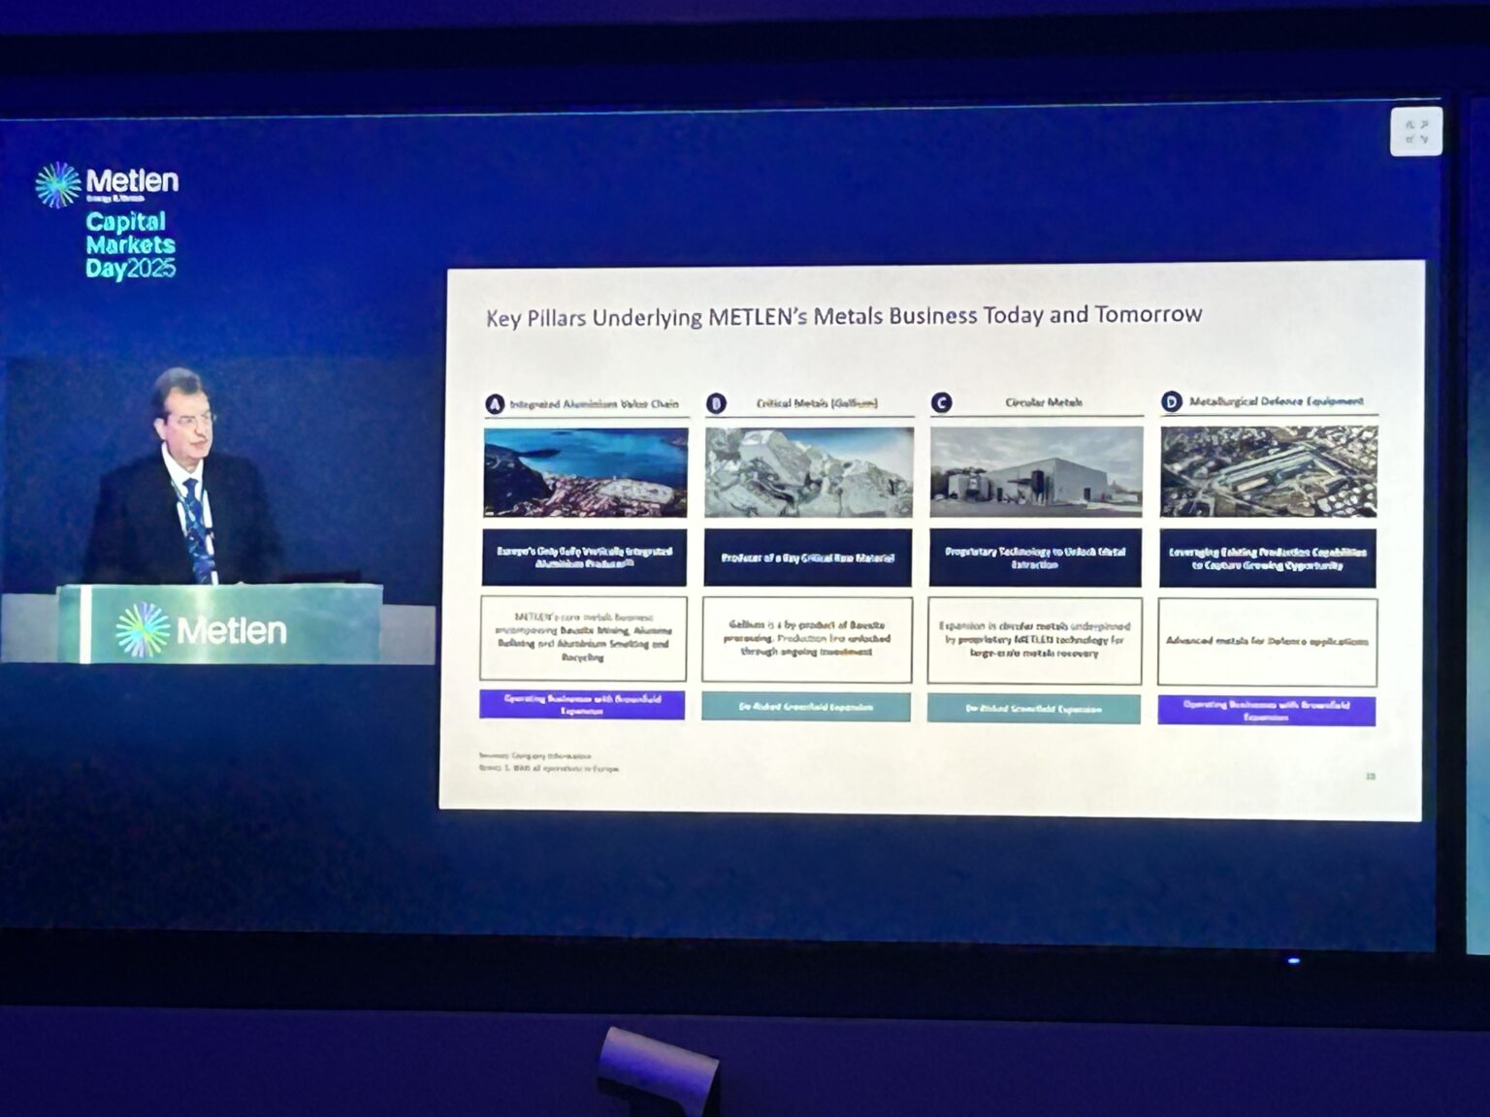Click the Metlen starburst logo at top left
The image size is (1490, 1117).
point(57,184)
